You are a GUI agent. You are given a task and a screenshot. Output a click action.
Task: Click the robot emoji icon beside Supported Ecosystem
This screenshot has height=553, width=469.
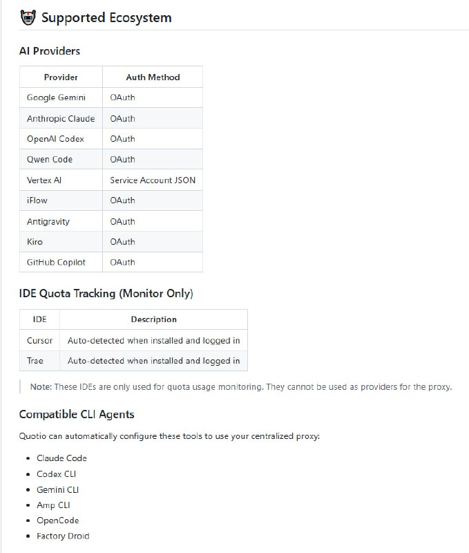pyautogui.click(x=28, y=17)
